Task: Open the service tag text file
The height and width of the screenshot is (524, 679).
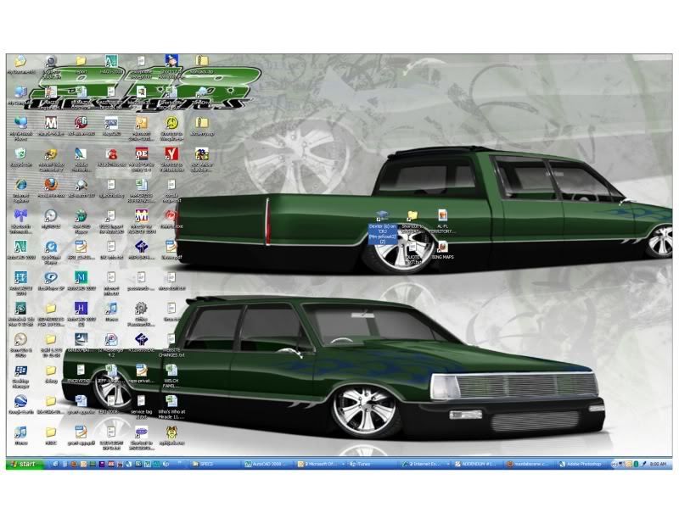Action: 141,401
